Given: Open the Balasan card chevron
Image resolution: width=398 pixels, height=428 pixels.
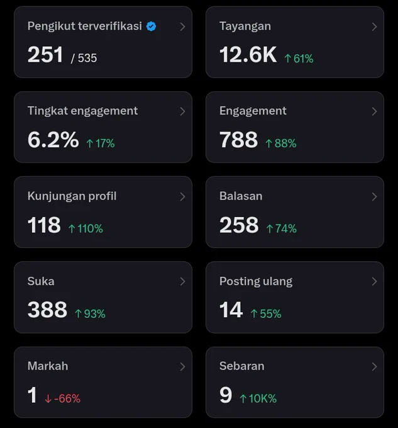Looking at the screenshot, I should click(374, 196).
